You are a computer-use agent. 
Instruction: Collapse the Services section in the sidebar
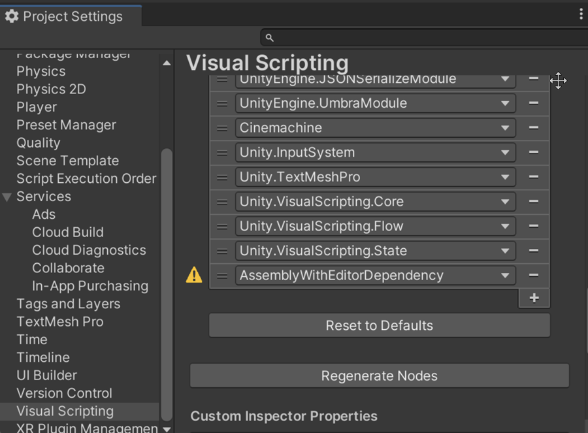click(7, 196)
